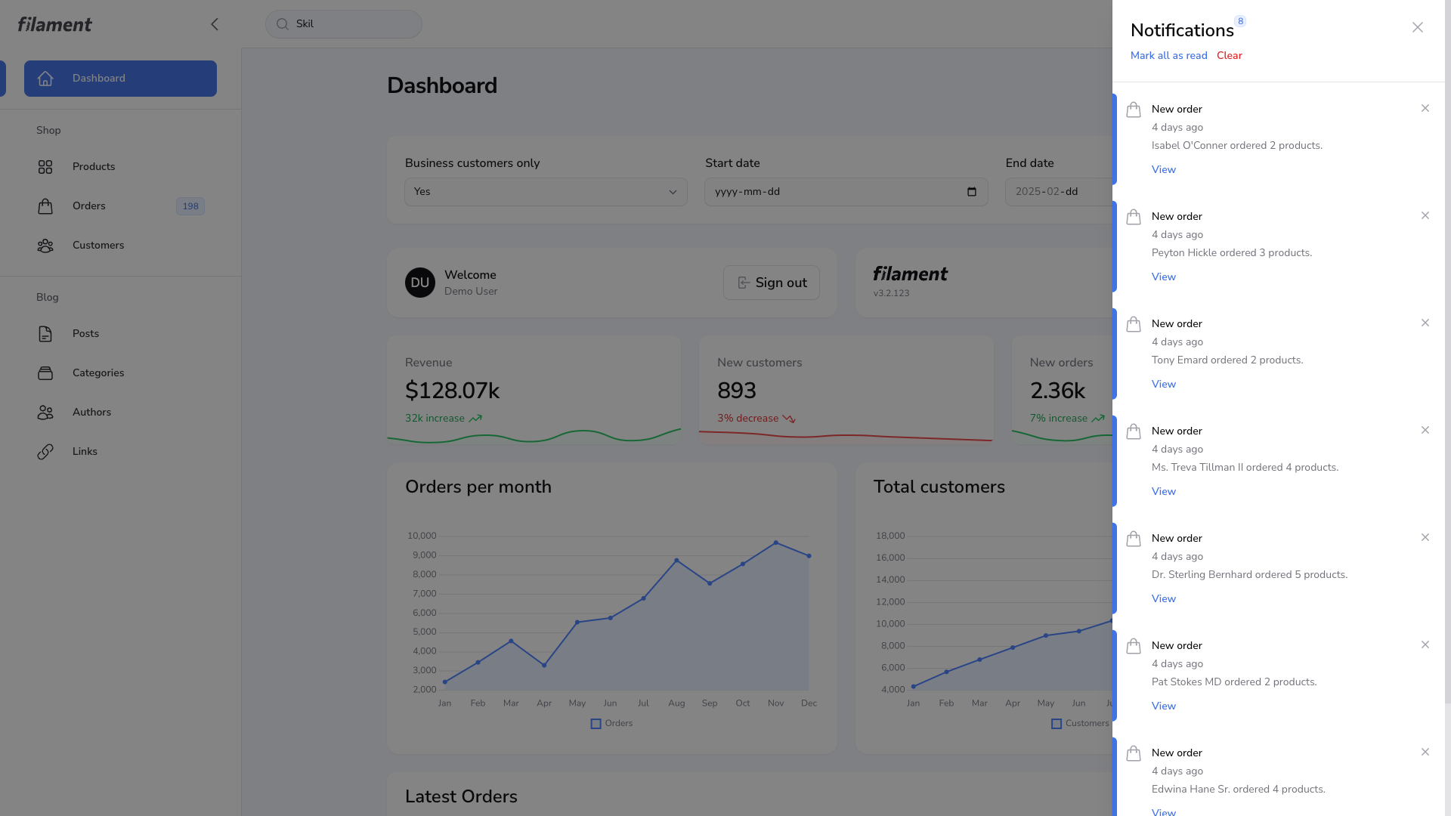1451x816 pixels.
Task: Click the Categories stack icon
Action: pyautogui.click(x=45, y=373)
